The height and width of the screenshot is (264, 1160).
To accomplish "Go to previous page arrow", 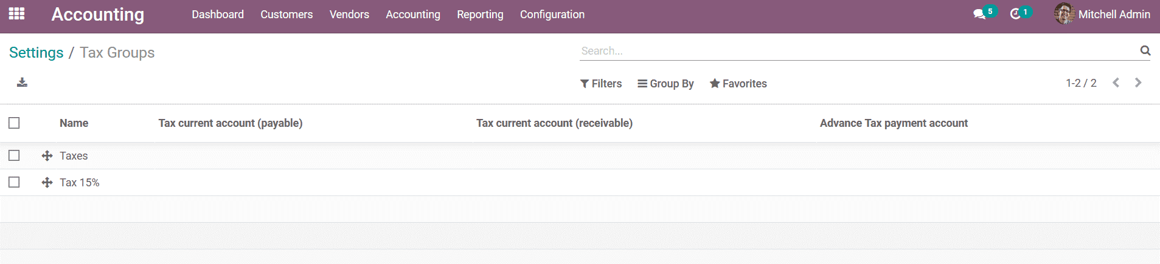I will 1116,83.
